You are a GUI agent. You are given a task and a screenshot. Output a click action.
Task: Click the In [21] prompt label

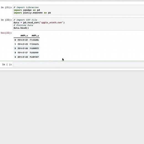(x=6, y=7)
